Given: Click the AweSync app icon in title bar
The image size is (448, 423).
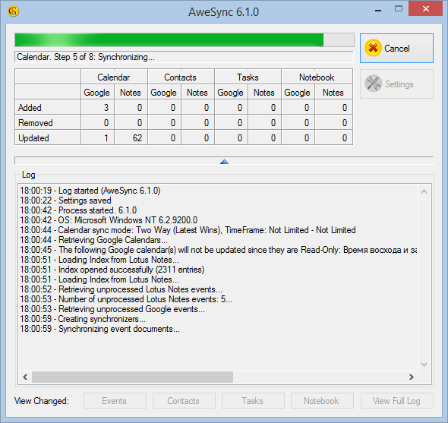Looking at the screenshot, I should point(13,11).
